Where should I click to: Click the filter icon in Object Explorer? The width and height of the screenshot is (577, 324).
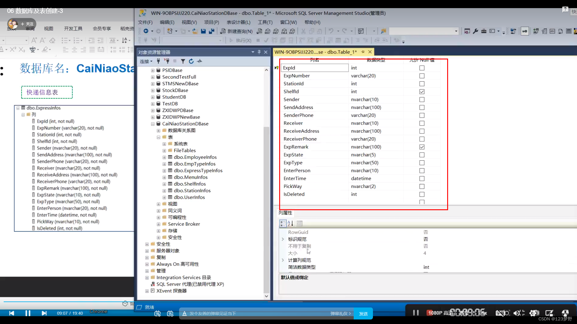[x=183, y=61]
